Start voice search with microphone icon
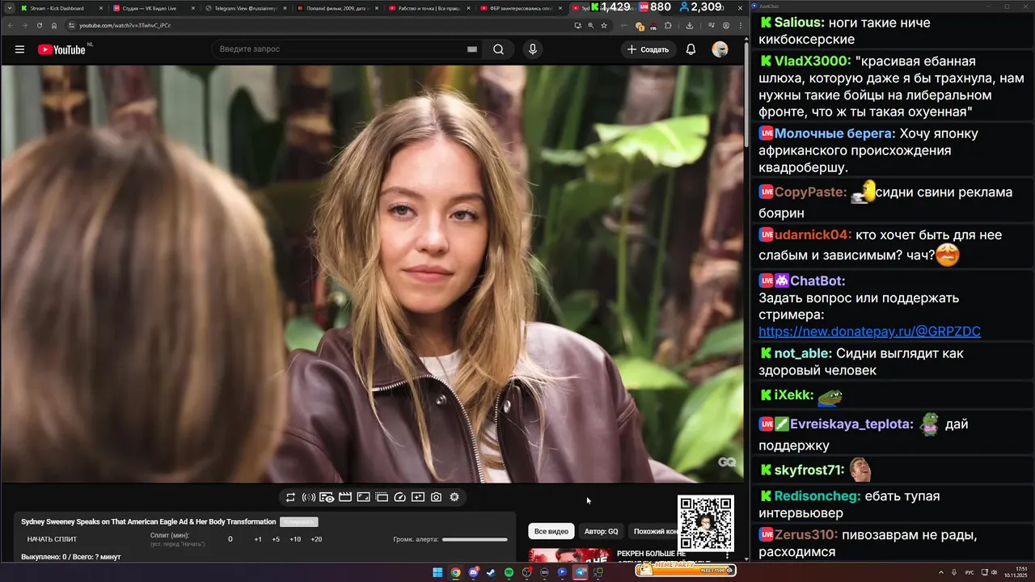The height and width of the screenshot is (582, 1035). (x=532, y=49)
